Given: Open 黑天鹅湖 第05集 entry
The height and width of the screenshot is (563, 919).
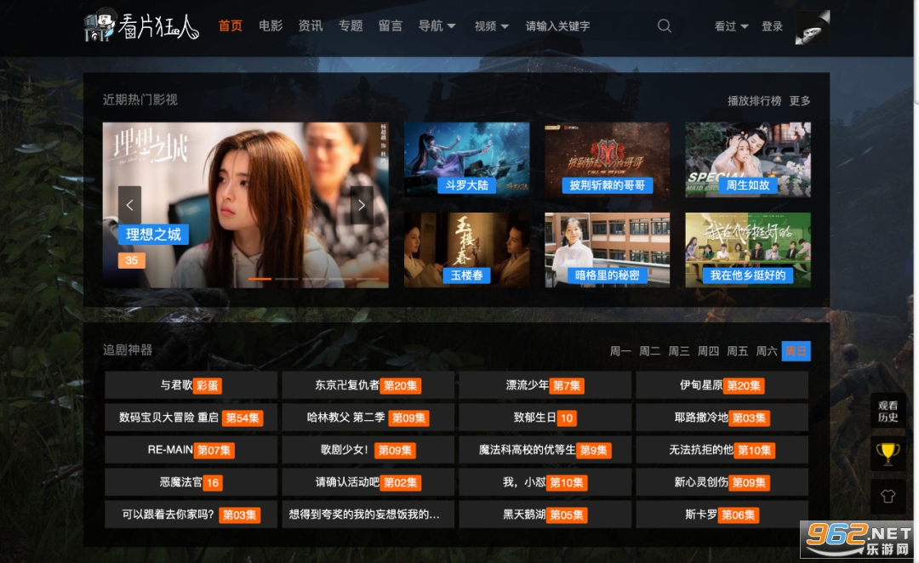Looking at the screenshot, I should (x=545, y=515).
